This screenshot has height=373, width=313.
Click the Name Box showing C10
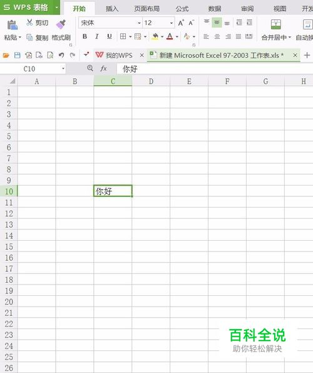[x=29, y=69]
